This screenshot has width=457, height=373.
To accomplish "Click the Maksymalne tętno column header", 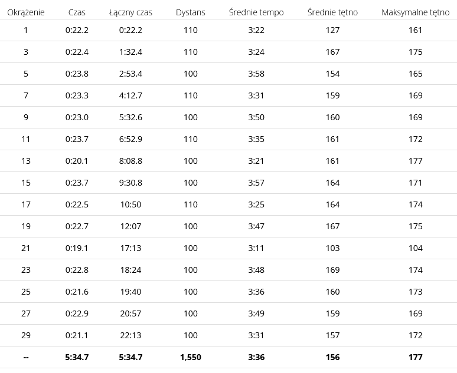I will 415,12.
